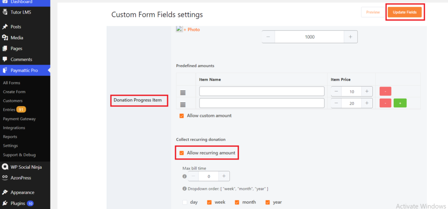Click the AzonPress link icon
The height and width of the screenshot is (209, 448).
click(x=5, y=178)
